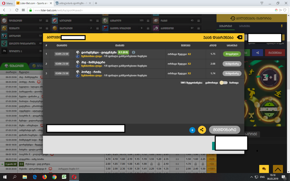The image size is (290, 181).
Task: Click ჩემპიონთა ლიგა link under დორტმუნდი - ტოტენჰემი
Action: pyautogui.click(x=91, y=56)
